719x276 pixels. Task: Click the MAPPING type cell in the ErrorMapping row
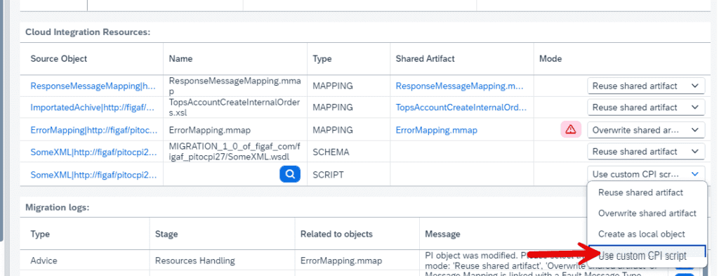(x=332, y=130)
